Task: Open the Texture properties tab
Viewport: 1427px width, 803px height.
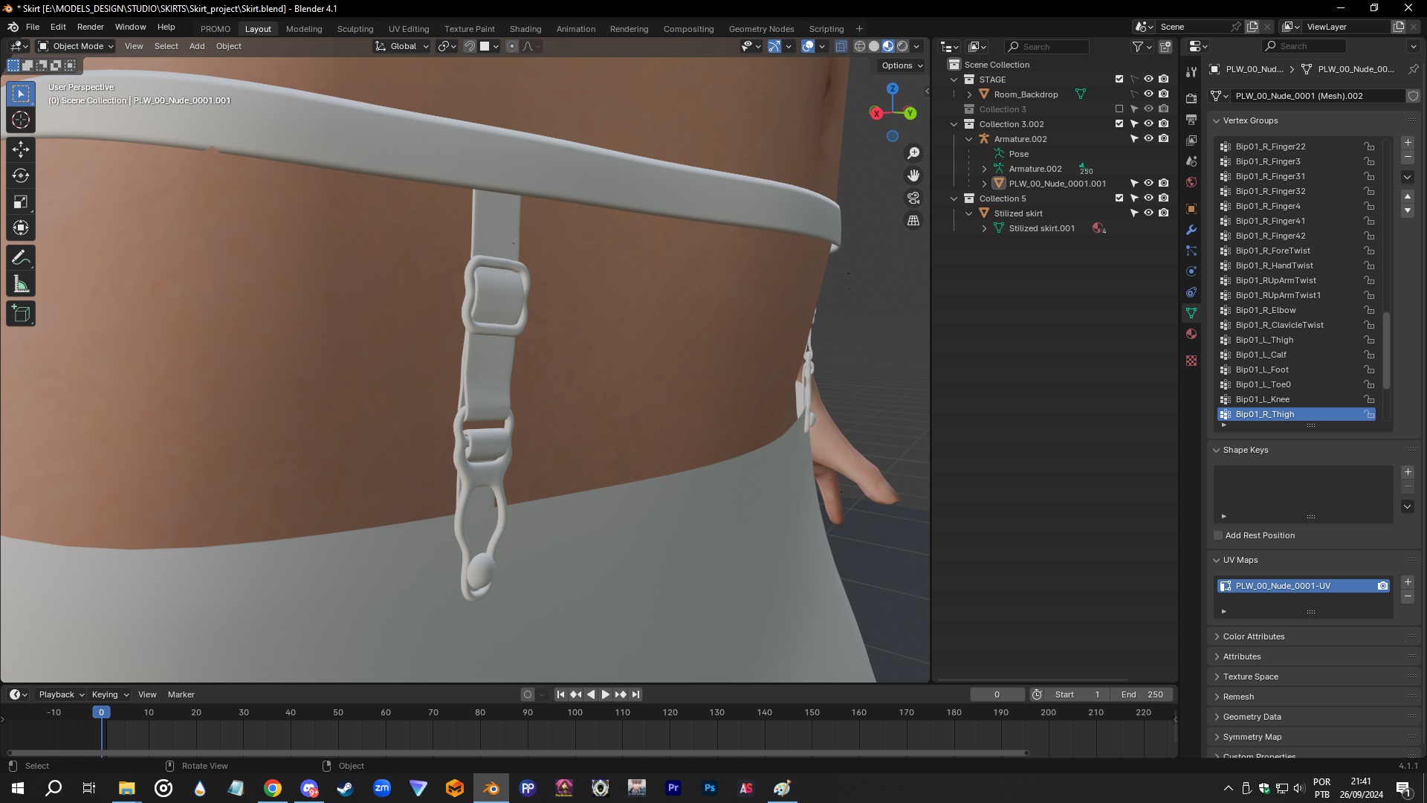Action: [1191, 361]
